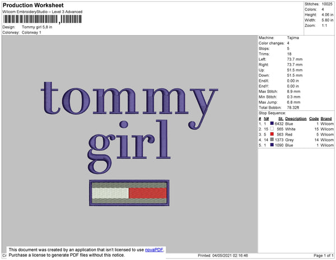This screenshot has height=260, width=336.
Task: Click the Left value '73.7 mm'
Action: click(295, 59)
